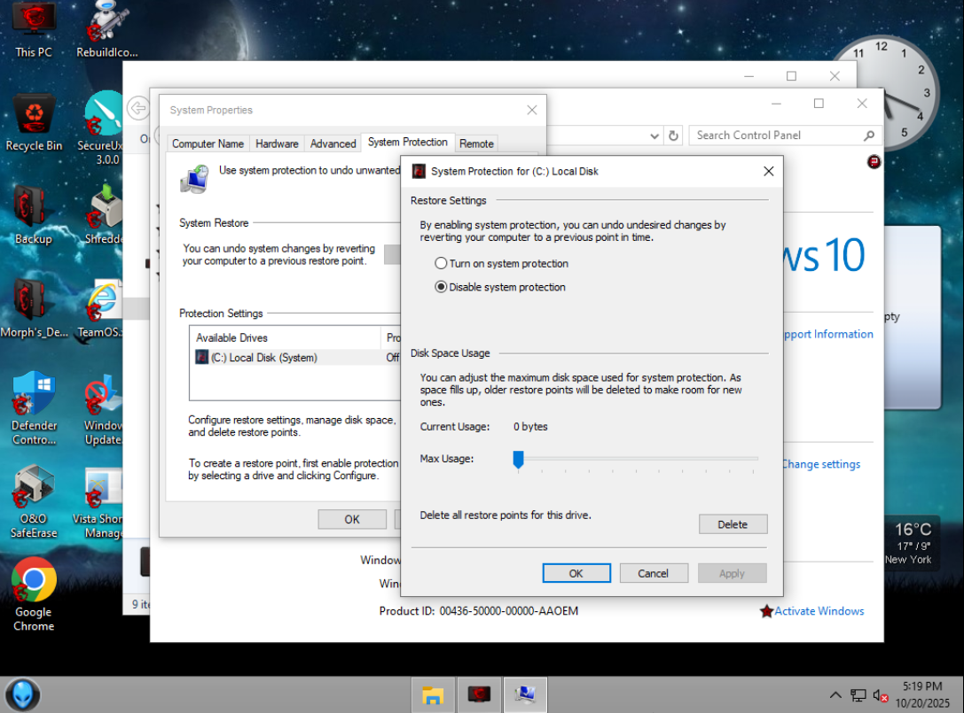Click the refresh icon in Control Panel
Image resolution: width=964 pixels, height=713 pixels.
coord(674,136)
